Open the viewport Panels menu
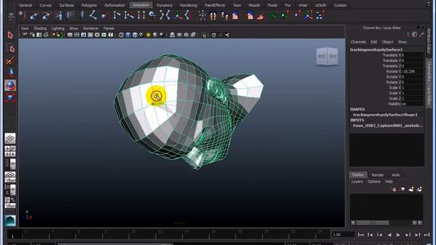Screen dimensions: 436x245 [109, 29]
